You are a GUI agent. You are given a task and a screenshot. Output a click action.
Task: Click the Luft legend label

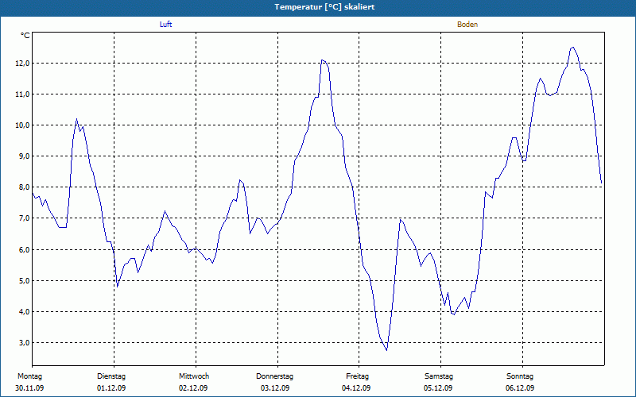(x=165, y=25)
